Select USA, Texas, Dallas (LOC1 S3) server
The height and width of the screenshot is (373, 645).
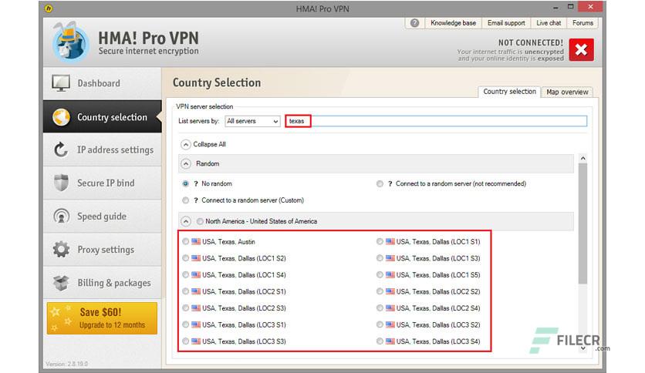click(380, 258)
